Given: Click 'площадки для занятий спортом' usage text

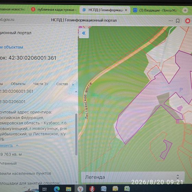Looking at the screenshot, I should coord(30,183).
